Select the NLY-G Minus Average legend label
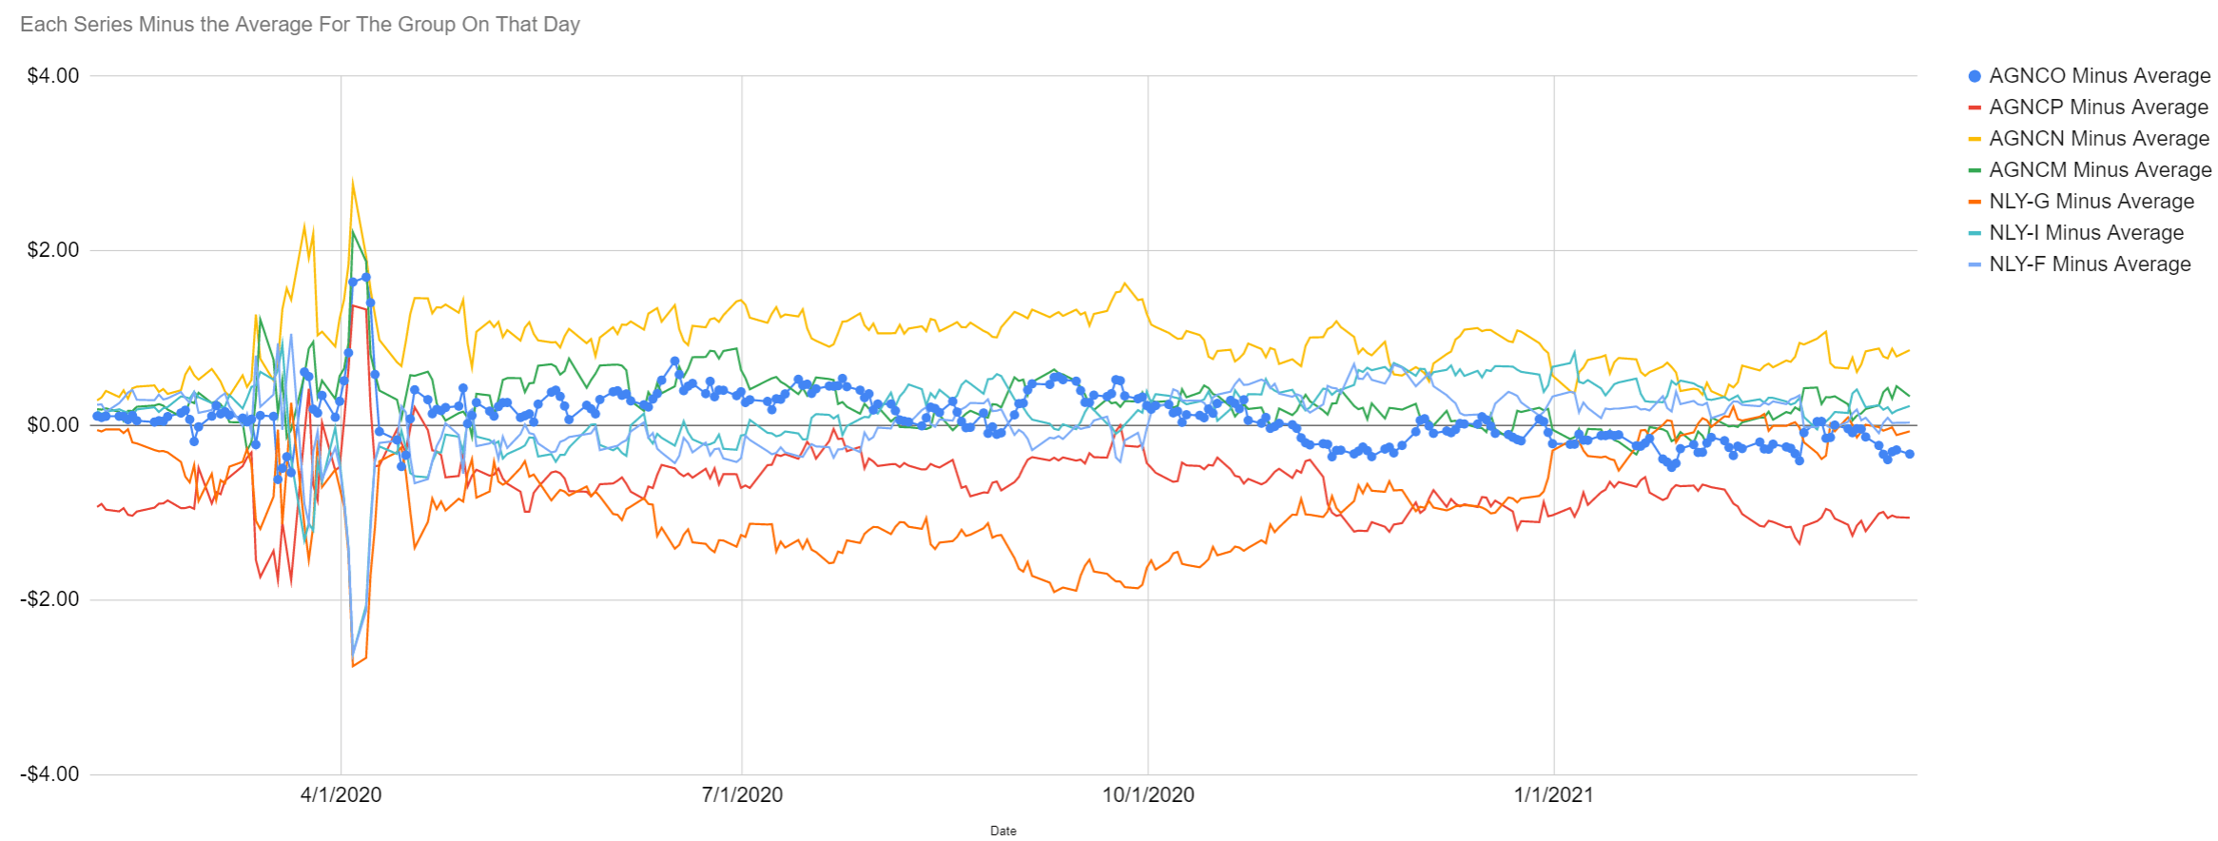Image resolution: width=2218 pixels, height=841 pixels. pyautogui.click(x=2092, y=202)
